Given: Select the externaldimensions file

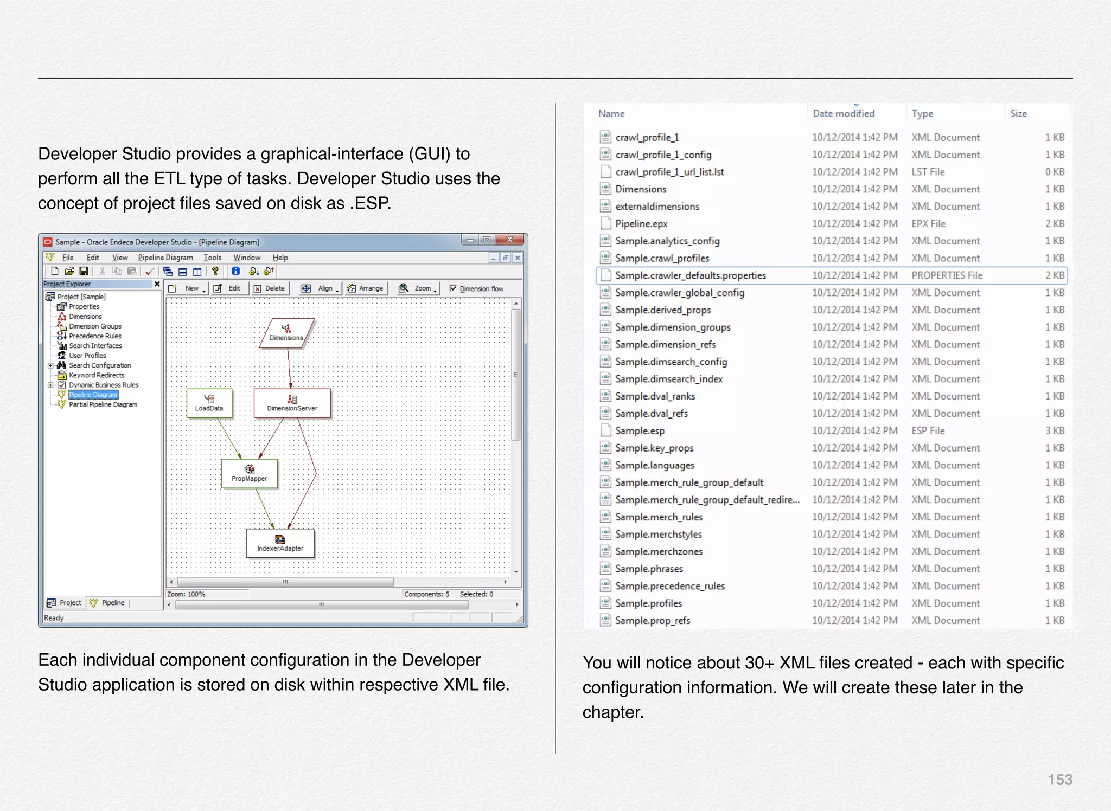Looking at the screenshot, I should [x=831, y=207].
